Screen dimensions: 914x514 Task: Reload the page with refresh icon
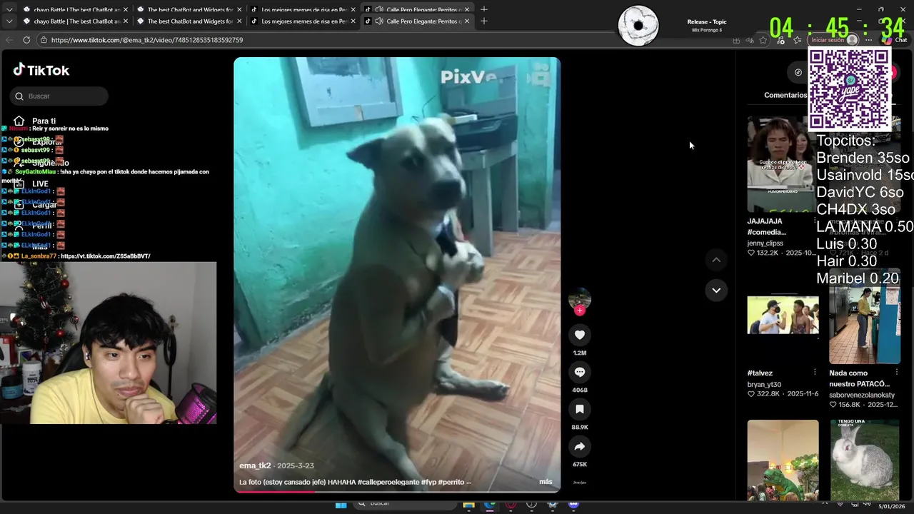tap(26, 40)
